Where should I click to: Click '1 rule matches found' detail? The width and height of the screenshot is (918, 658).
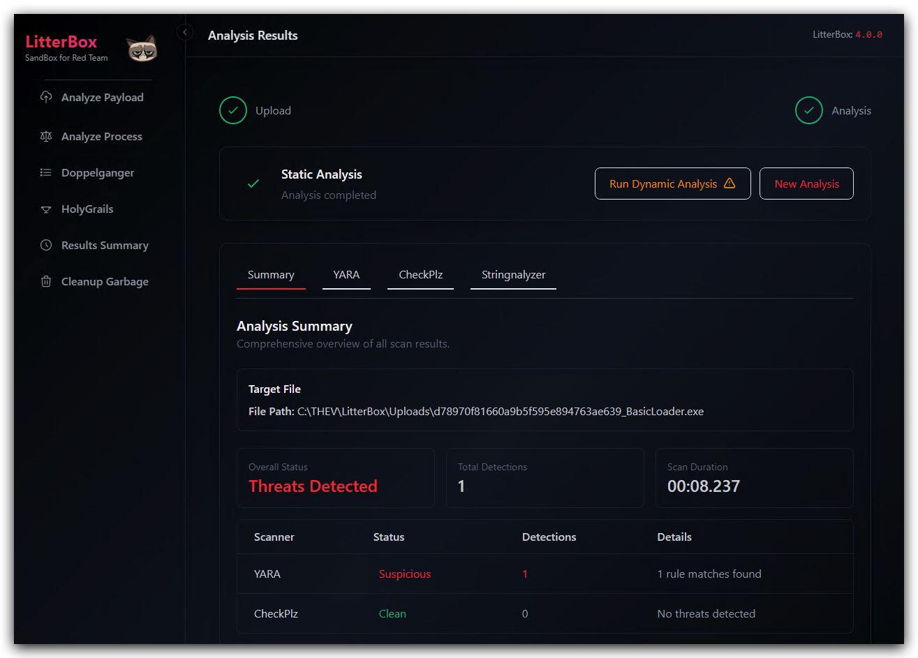[x=709, y=574]
